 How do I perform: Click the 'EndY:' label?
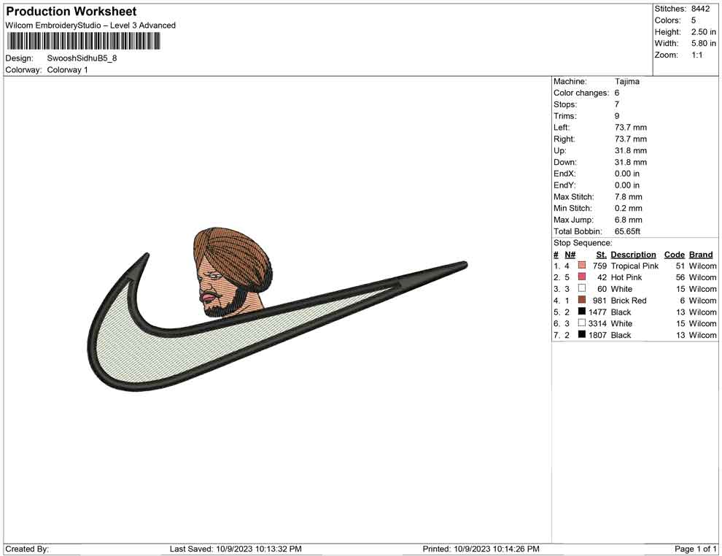click(x=564, y=185)
